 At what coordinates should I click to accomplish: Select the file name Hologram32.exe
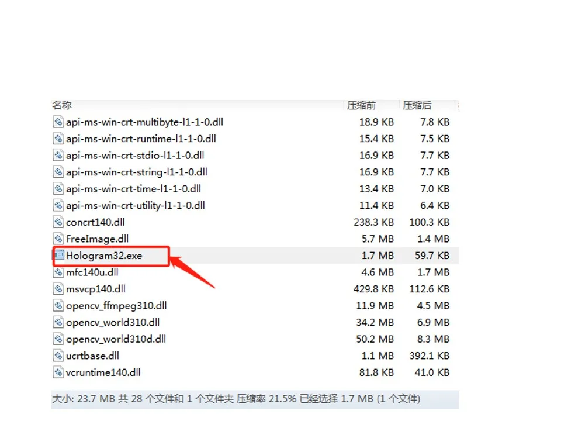pyautogui.click(x=104, y=256)
